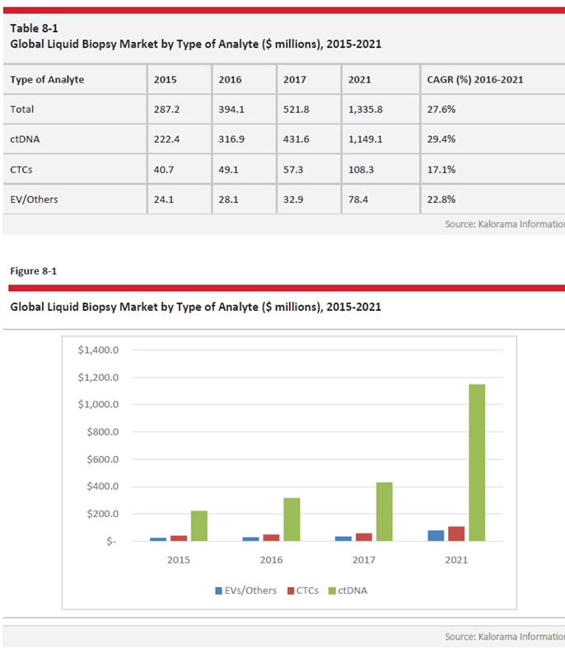Select the EV/Others row label in table

click(34, 198)
